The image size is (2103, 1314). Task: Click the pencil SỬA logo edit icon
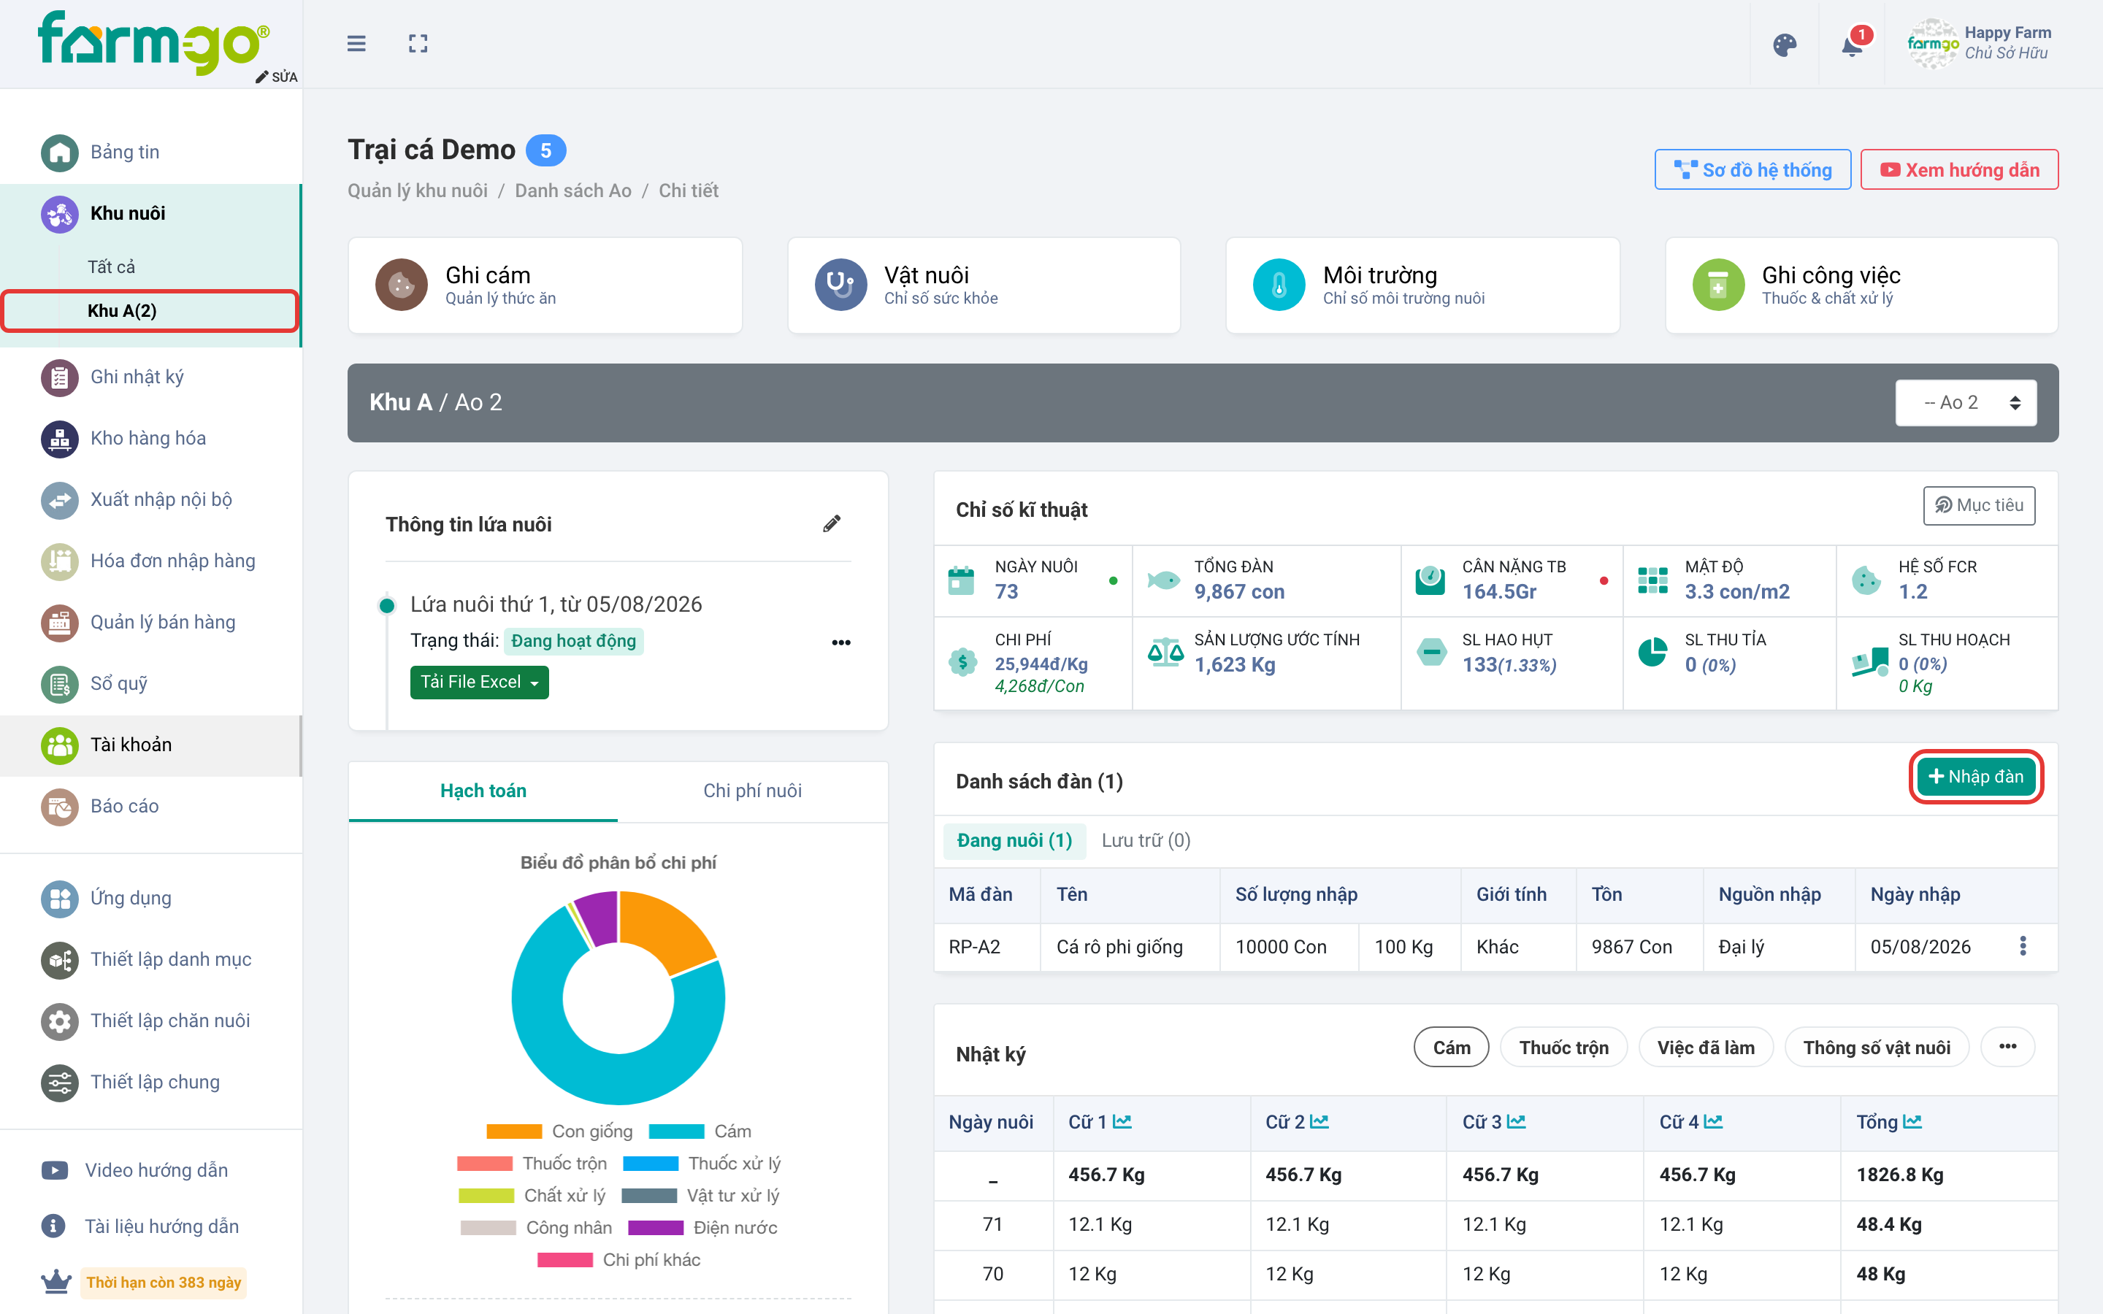tap(276, 77)
